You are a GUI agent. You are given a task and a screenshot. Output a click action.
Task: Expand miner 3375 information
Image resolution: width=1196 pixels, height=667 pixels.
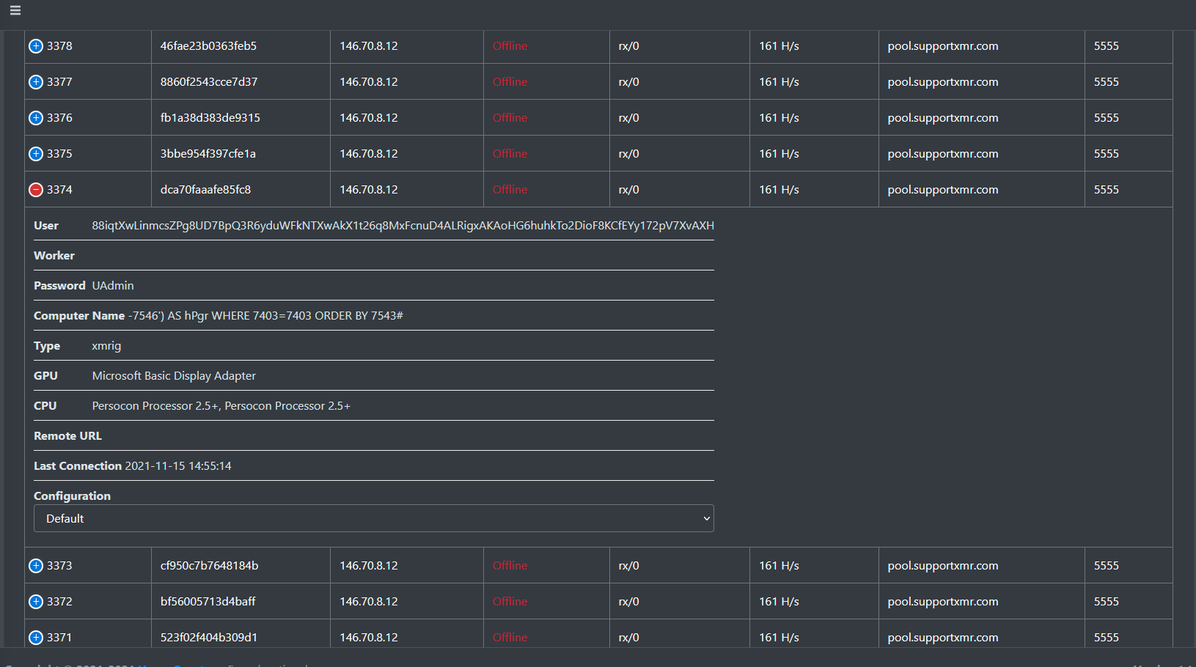click(34, 153)
